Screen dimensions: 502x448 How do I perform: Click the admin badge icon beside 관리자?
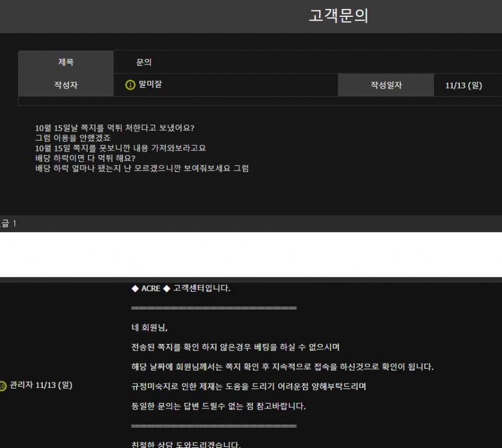[3, 385]
